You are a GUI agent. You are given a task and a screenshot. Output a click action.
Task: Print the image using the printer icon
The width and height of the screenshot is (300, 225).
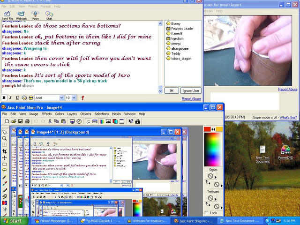click(x=27, y=121)
